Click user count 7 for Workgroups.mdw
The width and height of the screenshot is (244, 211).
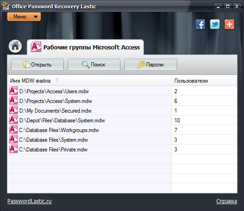coord(176,130)
